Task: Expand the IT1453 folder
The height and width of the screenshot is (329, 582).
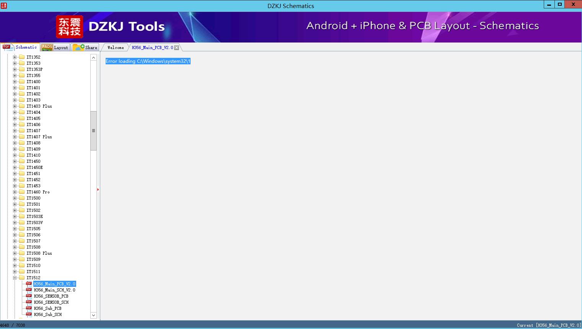Action: point(15,186)
